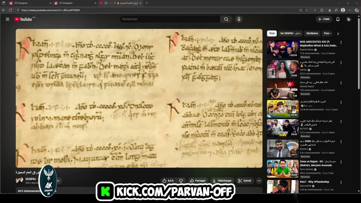The width and height of the screenshot is (361, 203).
Task: Open options for Omar et Rajae video
Action: (341, 162)
